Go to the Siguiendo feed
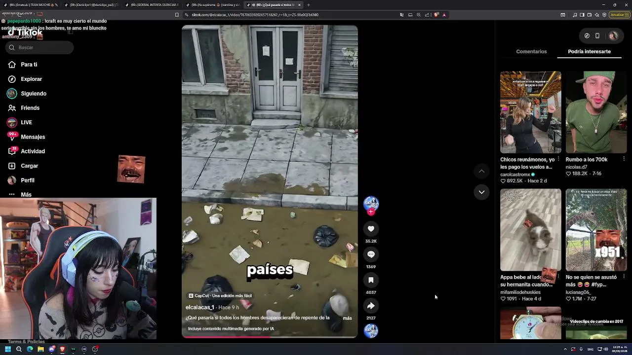Screen dimensions: 632x355 coord(34,93)
